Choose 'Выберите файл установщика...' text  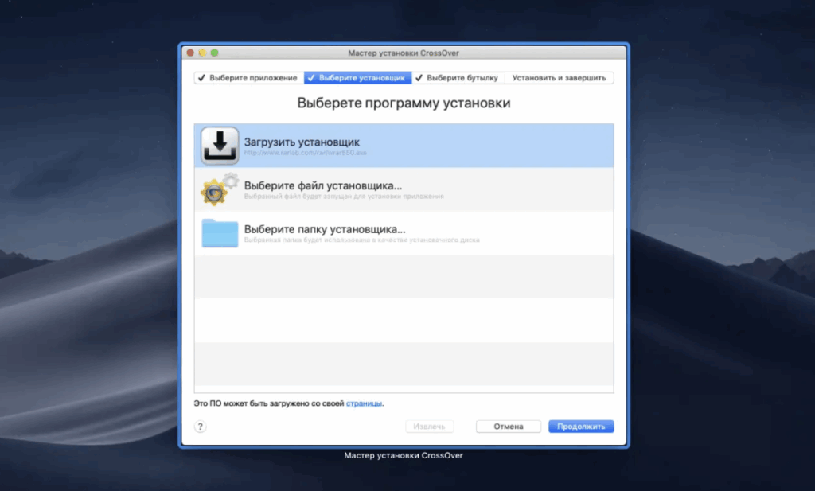pos(323,185)
